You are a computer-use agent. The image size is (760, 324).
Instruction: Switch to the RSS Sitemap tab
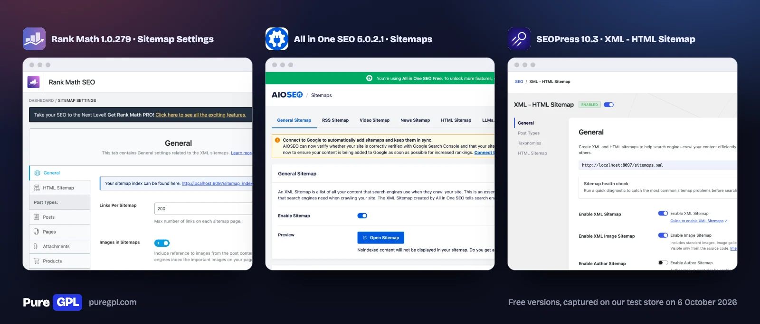pyautogui.click(x=335, y=120)
